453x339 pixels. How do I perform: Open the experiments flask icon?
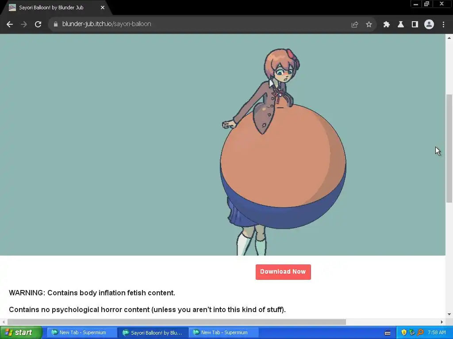(x=401, y=24)
